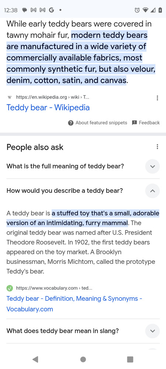Open options menu for the Wikipedia result

tap(157, 98)
